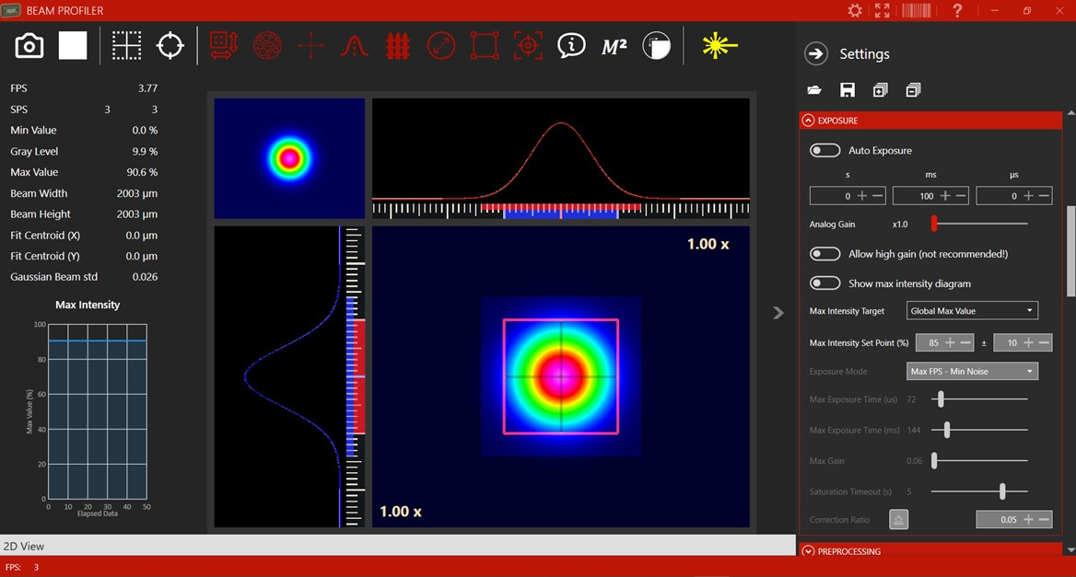
Task: Toggle Allow high gain switch
Action: (x=825, y=254)
